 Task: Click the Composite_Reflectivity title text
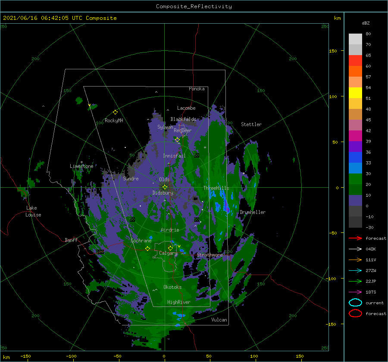pos(194,6)
